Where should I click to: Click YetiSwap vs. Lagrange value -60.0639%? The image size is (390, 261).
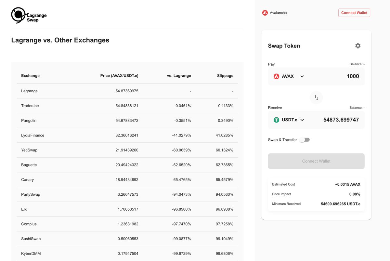182,150
